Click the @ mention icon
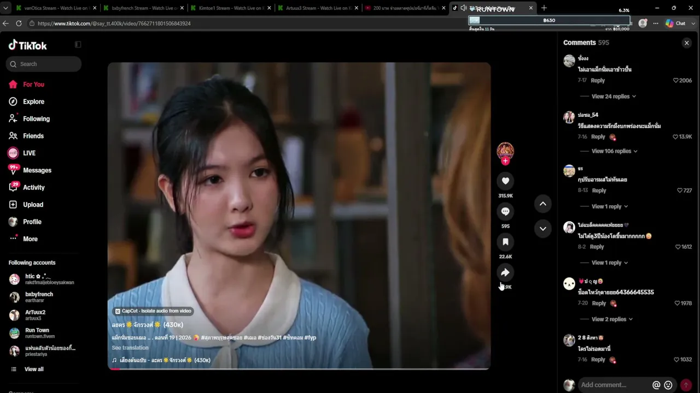This screenshot has height=393, width=700. pyautogui.click(x=656, y=385)
